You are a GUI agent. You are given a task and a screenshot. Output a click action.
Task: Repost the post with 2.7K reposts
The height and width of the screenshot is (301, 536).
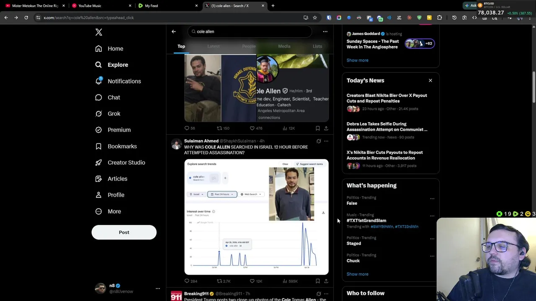pos(224,281)
